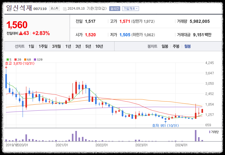Click the 최고 3,870 (10/31) marker label
The width and height of the screenshot is (225, 155).
20,63
